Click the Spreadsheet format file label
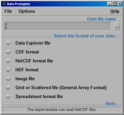Image resolution: width=124 pixels, height=115 pixels. coord(39,97)
